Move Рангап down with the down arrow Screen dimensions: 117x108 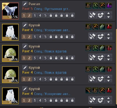(x=108, y=17)
